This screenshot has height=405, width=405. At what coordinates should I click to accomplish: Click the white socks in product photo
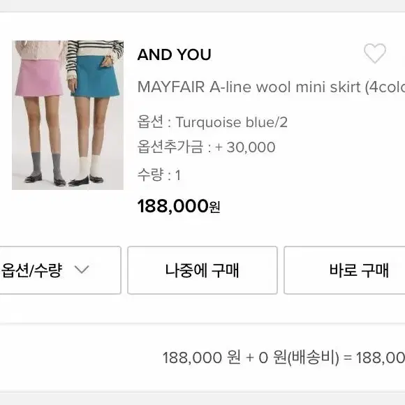click(90, 165)
